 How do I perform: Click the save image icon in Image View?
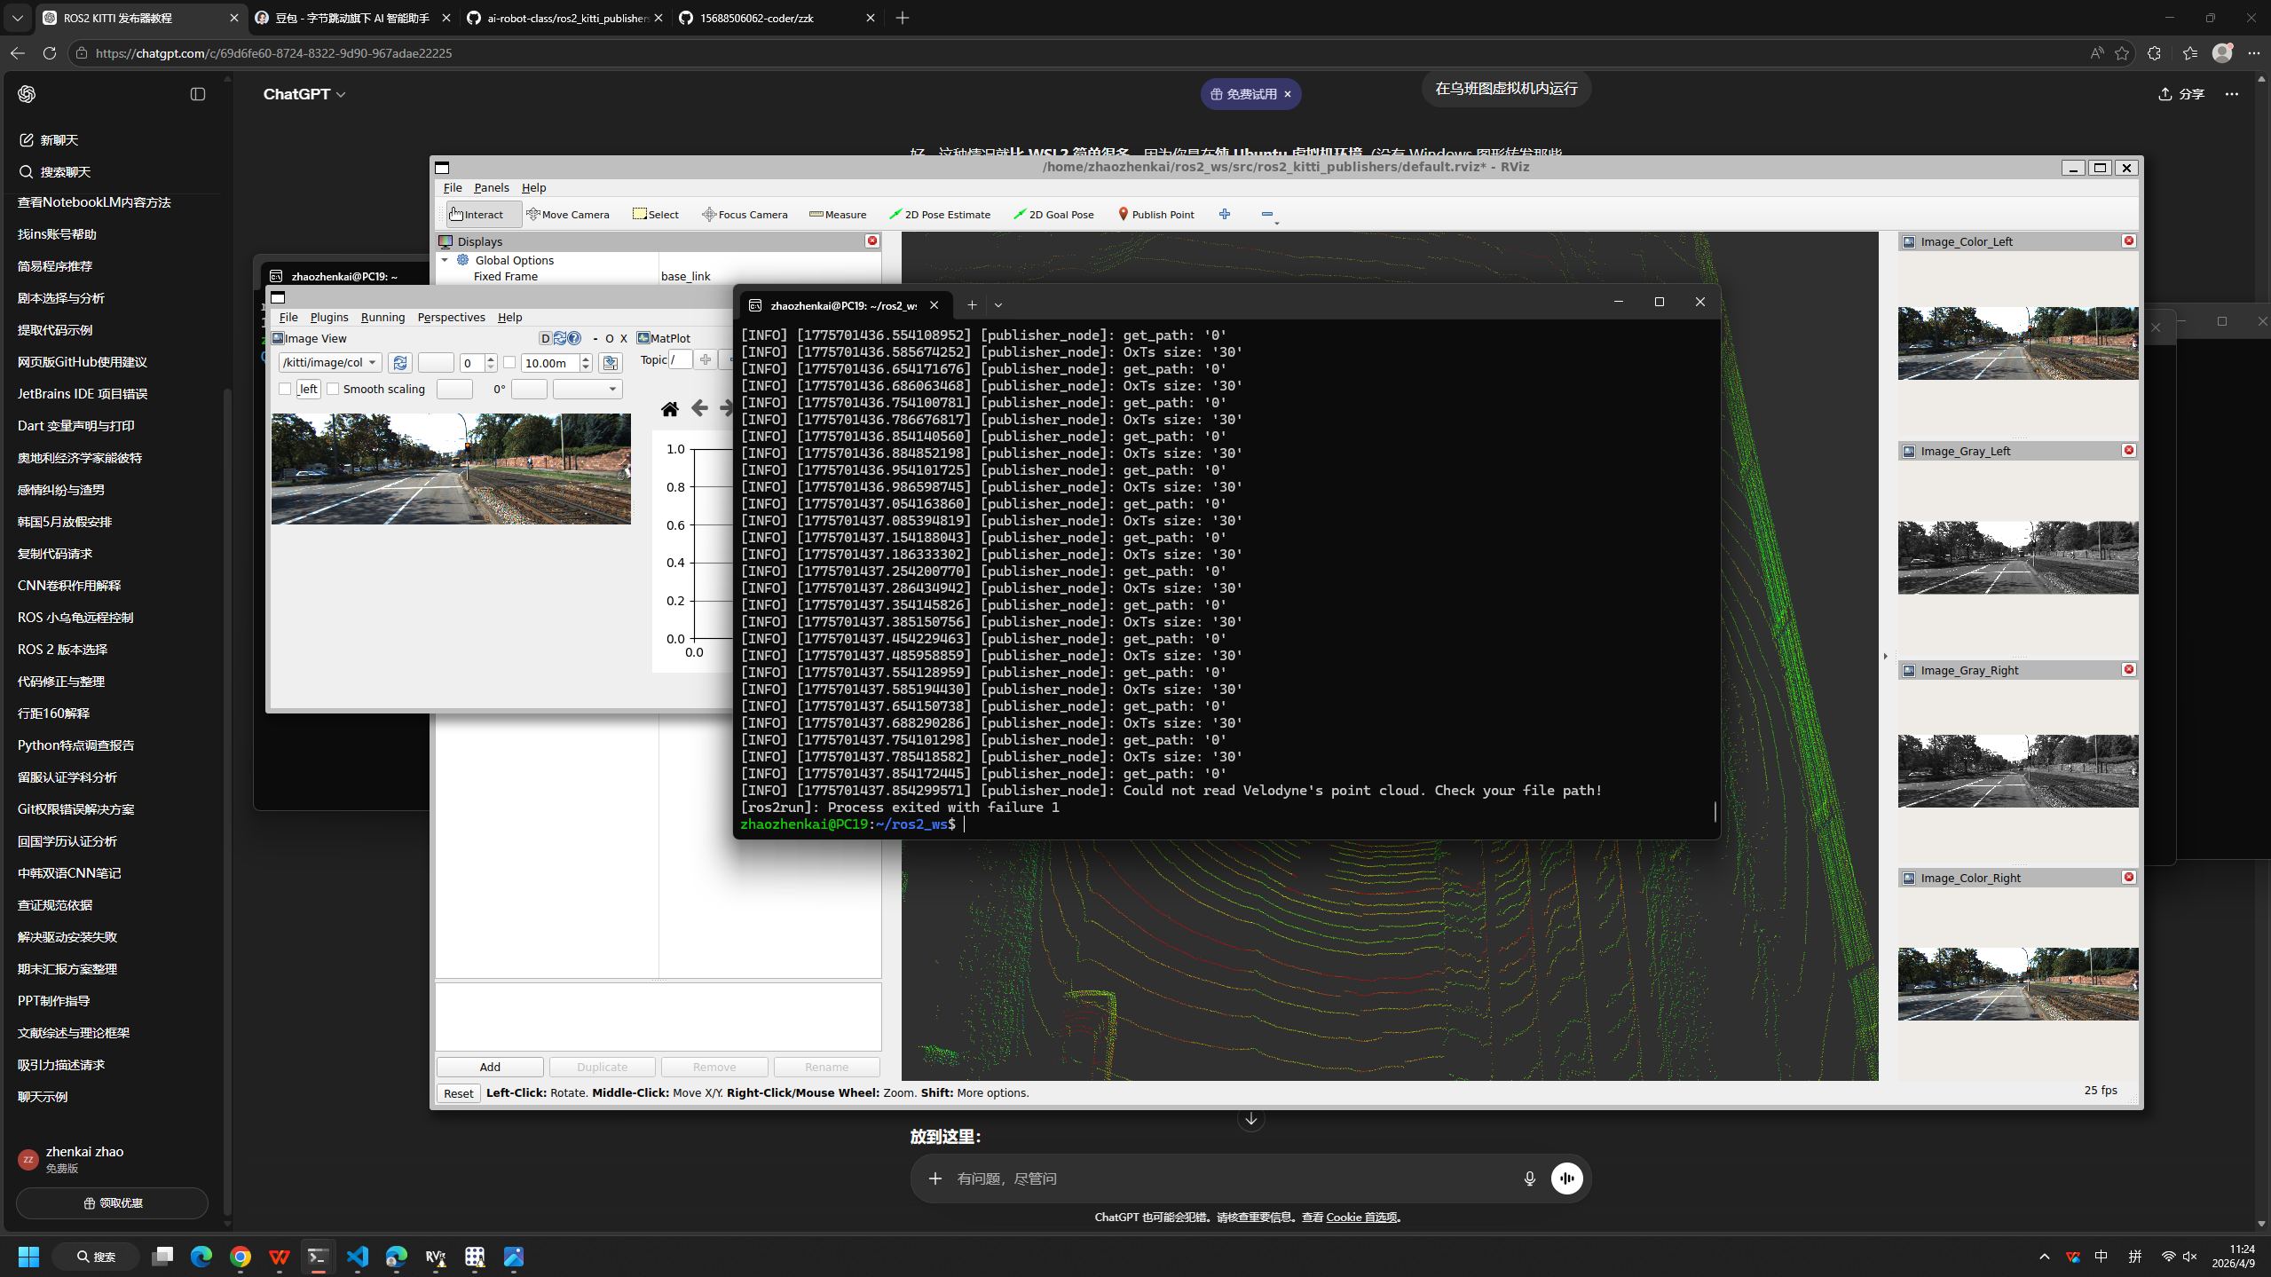click(x=610, y=362)
